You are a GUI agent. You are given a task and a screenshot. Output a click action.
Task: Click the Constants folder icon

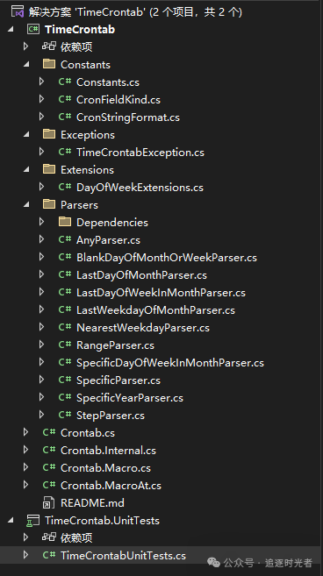click(x=49, y=64)
